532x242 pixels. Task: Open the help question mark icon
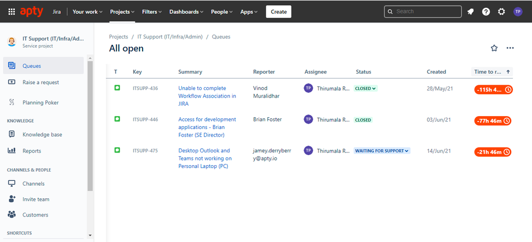(x=486, y=12)
